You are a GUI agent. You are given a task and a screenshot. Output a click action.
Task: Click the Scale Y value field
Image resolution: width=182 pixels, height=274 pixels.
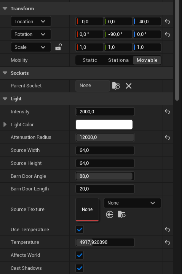pyautogui.click(x=118, y=47)
